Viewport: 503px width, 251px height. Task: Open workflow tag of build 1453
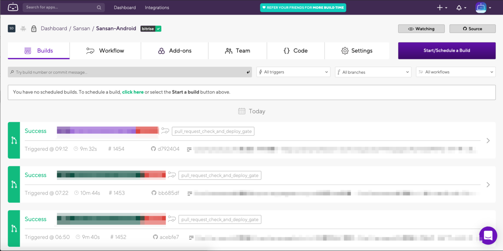point(220,175)
